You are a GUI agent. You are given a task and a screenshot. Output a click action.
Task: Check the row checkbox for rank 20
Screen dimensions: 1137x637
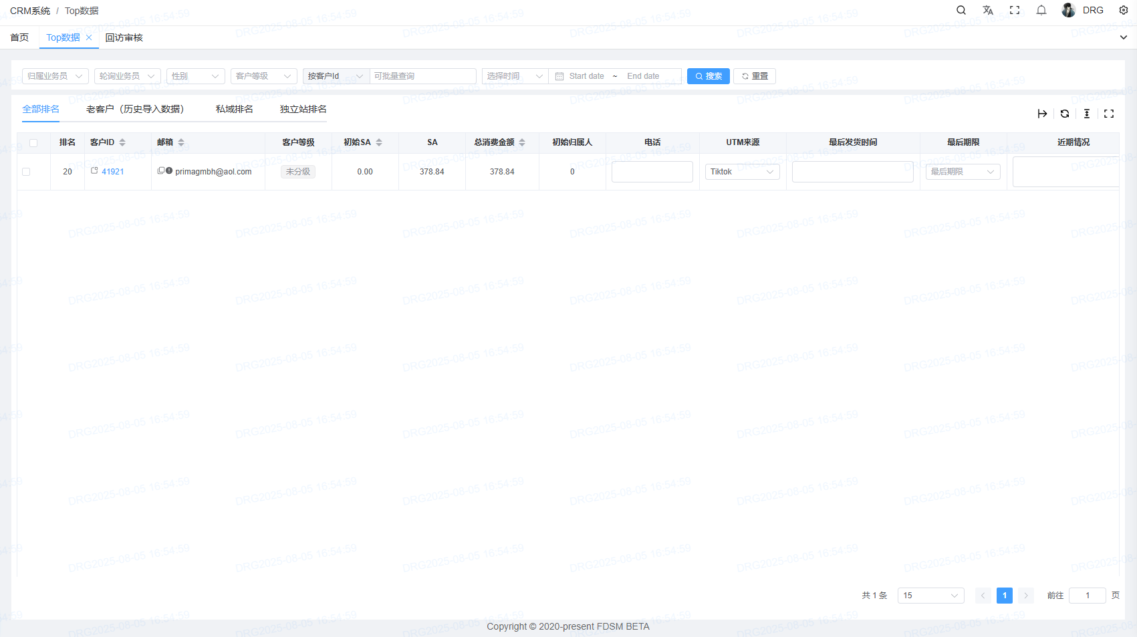26,172
